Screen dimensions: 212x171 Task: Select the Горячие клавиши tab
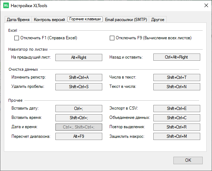point(85,19)
